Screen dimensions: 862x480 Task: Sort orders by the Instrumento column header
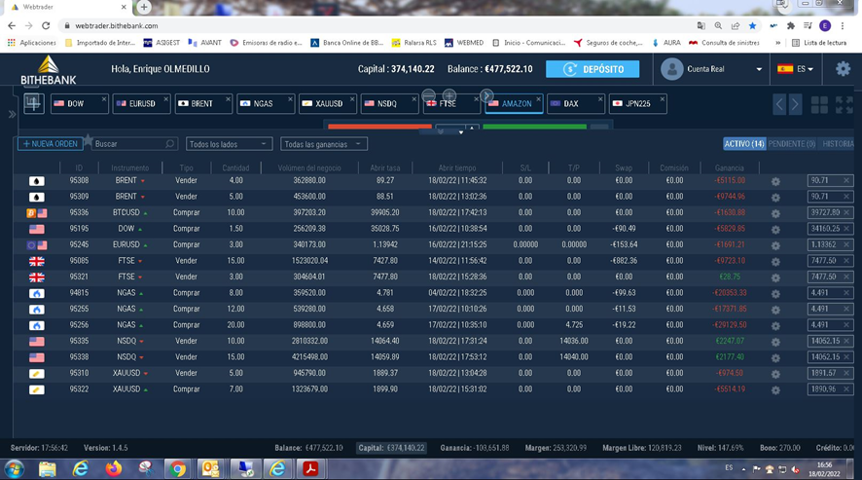pos(129,167)
